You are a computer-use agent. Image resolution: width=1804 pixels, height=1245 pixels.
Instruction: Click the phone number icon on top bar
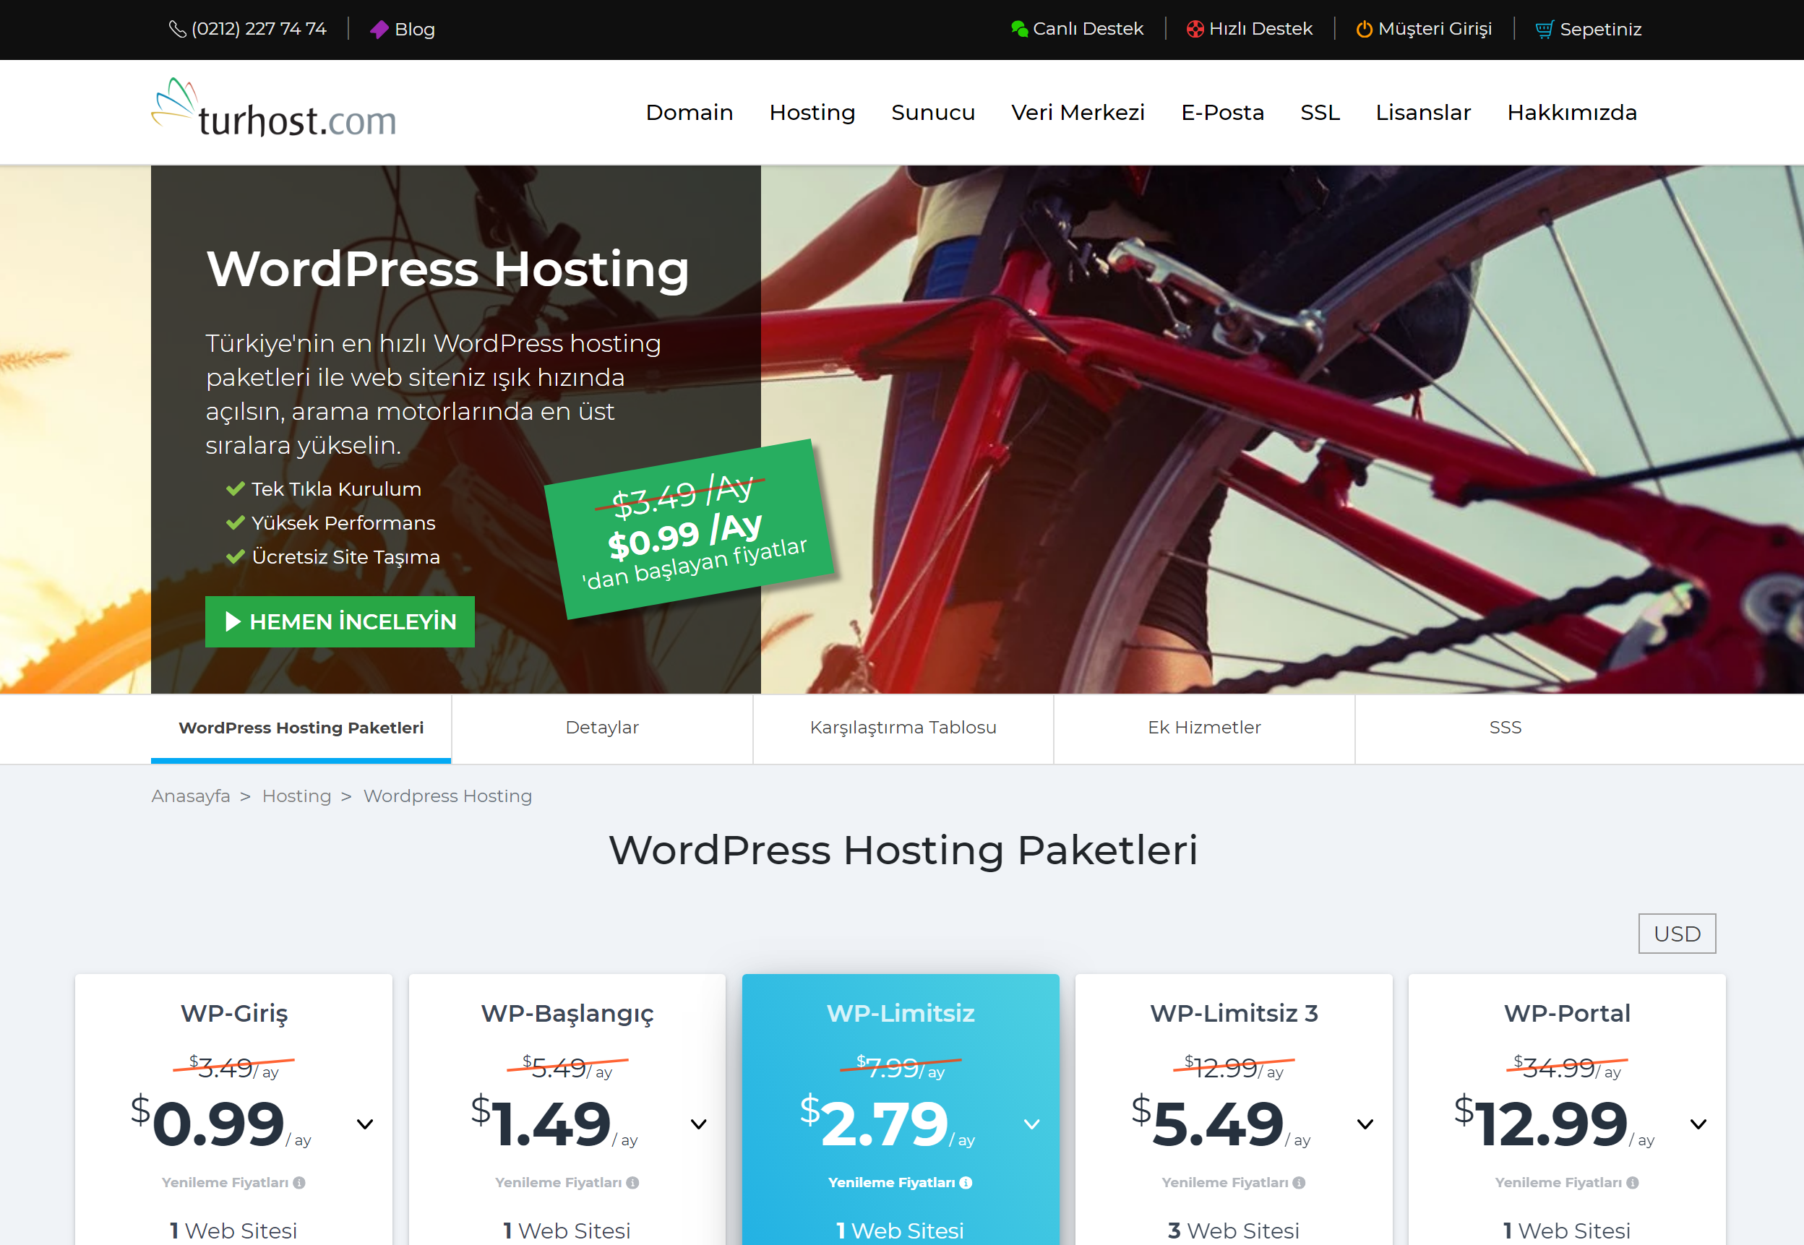click(176, 30)
